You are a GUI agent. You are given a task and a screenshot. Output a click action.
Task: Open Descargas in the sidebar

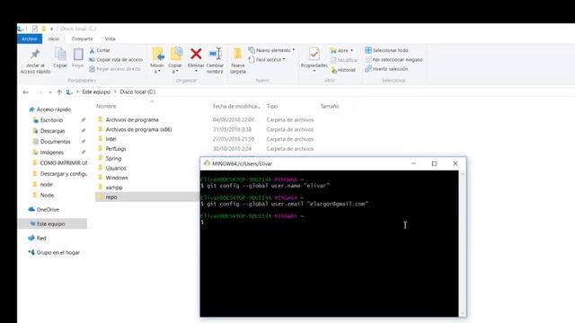pyautogui.click(x=52, y=131)
